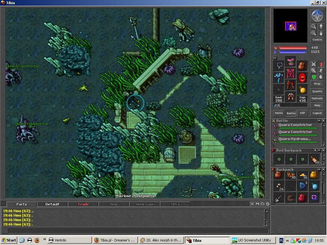The height and width of the screenshot is (245, 327).
Task: Attack the second Quara Constrictor in the Battle list
Action: (x=295, y=133)
